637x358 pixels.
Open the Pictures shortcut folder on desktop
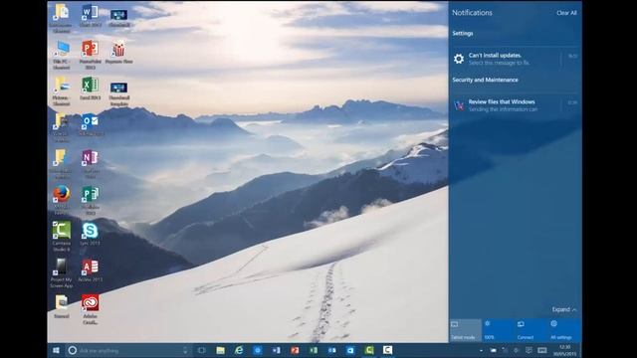click(62, 91)
